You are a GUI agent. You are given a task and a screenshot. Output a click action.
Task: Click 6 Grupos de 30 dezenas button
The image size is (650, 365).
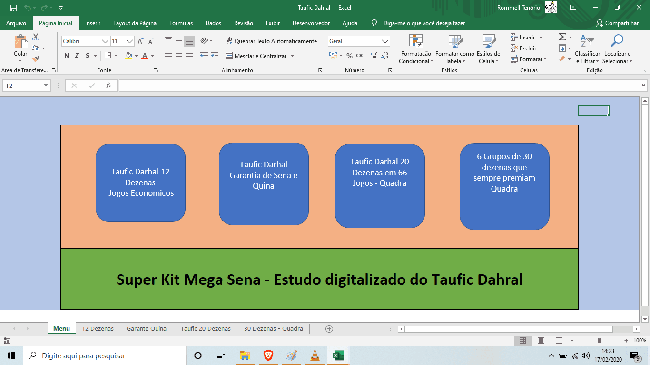(x=504, y=186)
